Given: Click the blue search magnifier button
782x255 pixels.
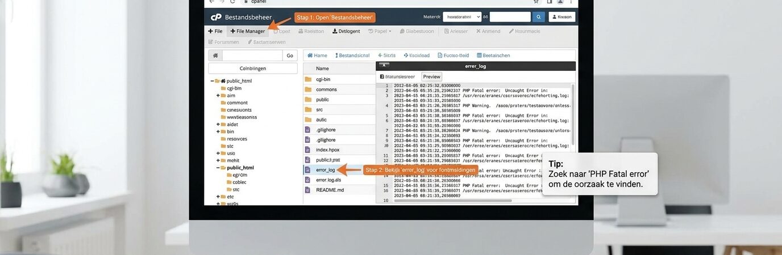Looking at the screenshot, I should pos(539,17).
